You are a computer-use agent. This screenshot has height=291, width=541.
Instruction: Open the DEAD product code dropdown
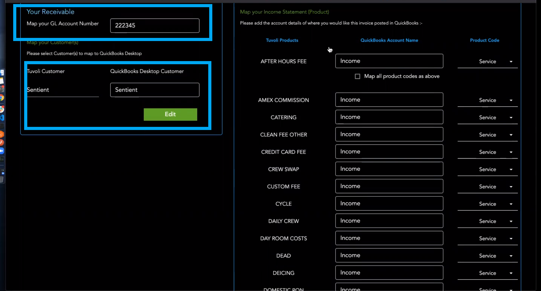pos(487,256)
